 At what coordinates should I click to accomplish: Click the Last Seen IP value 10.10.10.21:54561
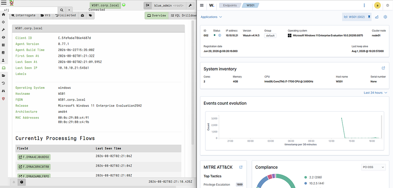pyautogui.click(x=73, y=68)
